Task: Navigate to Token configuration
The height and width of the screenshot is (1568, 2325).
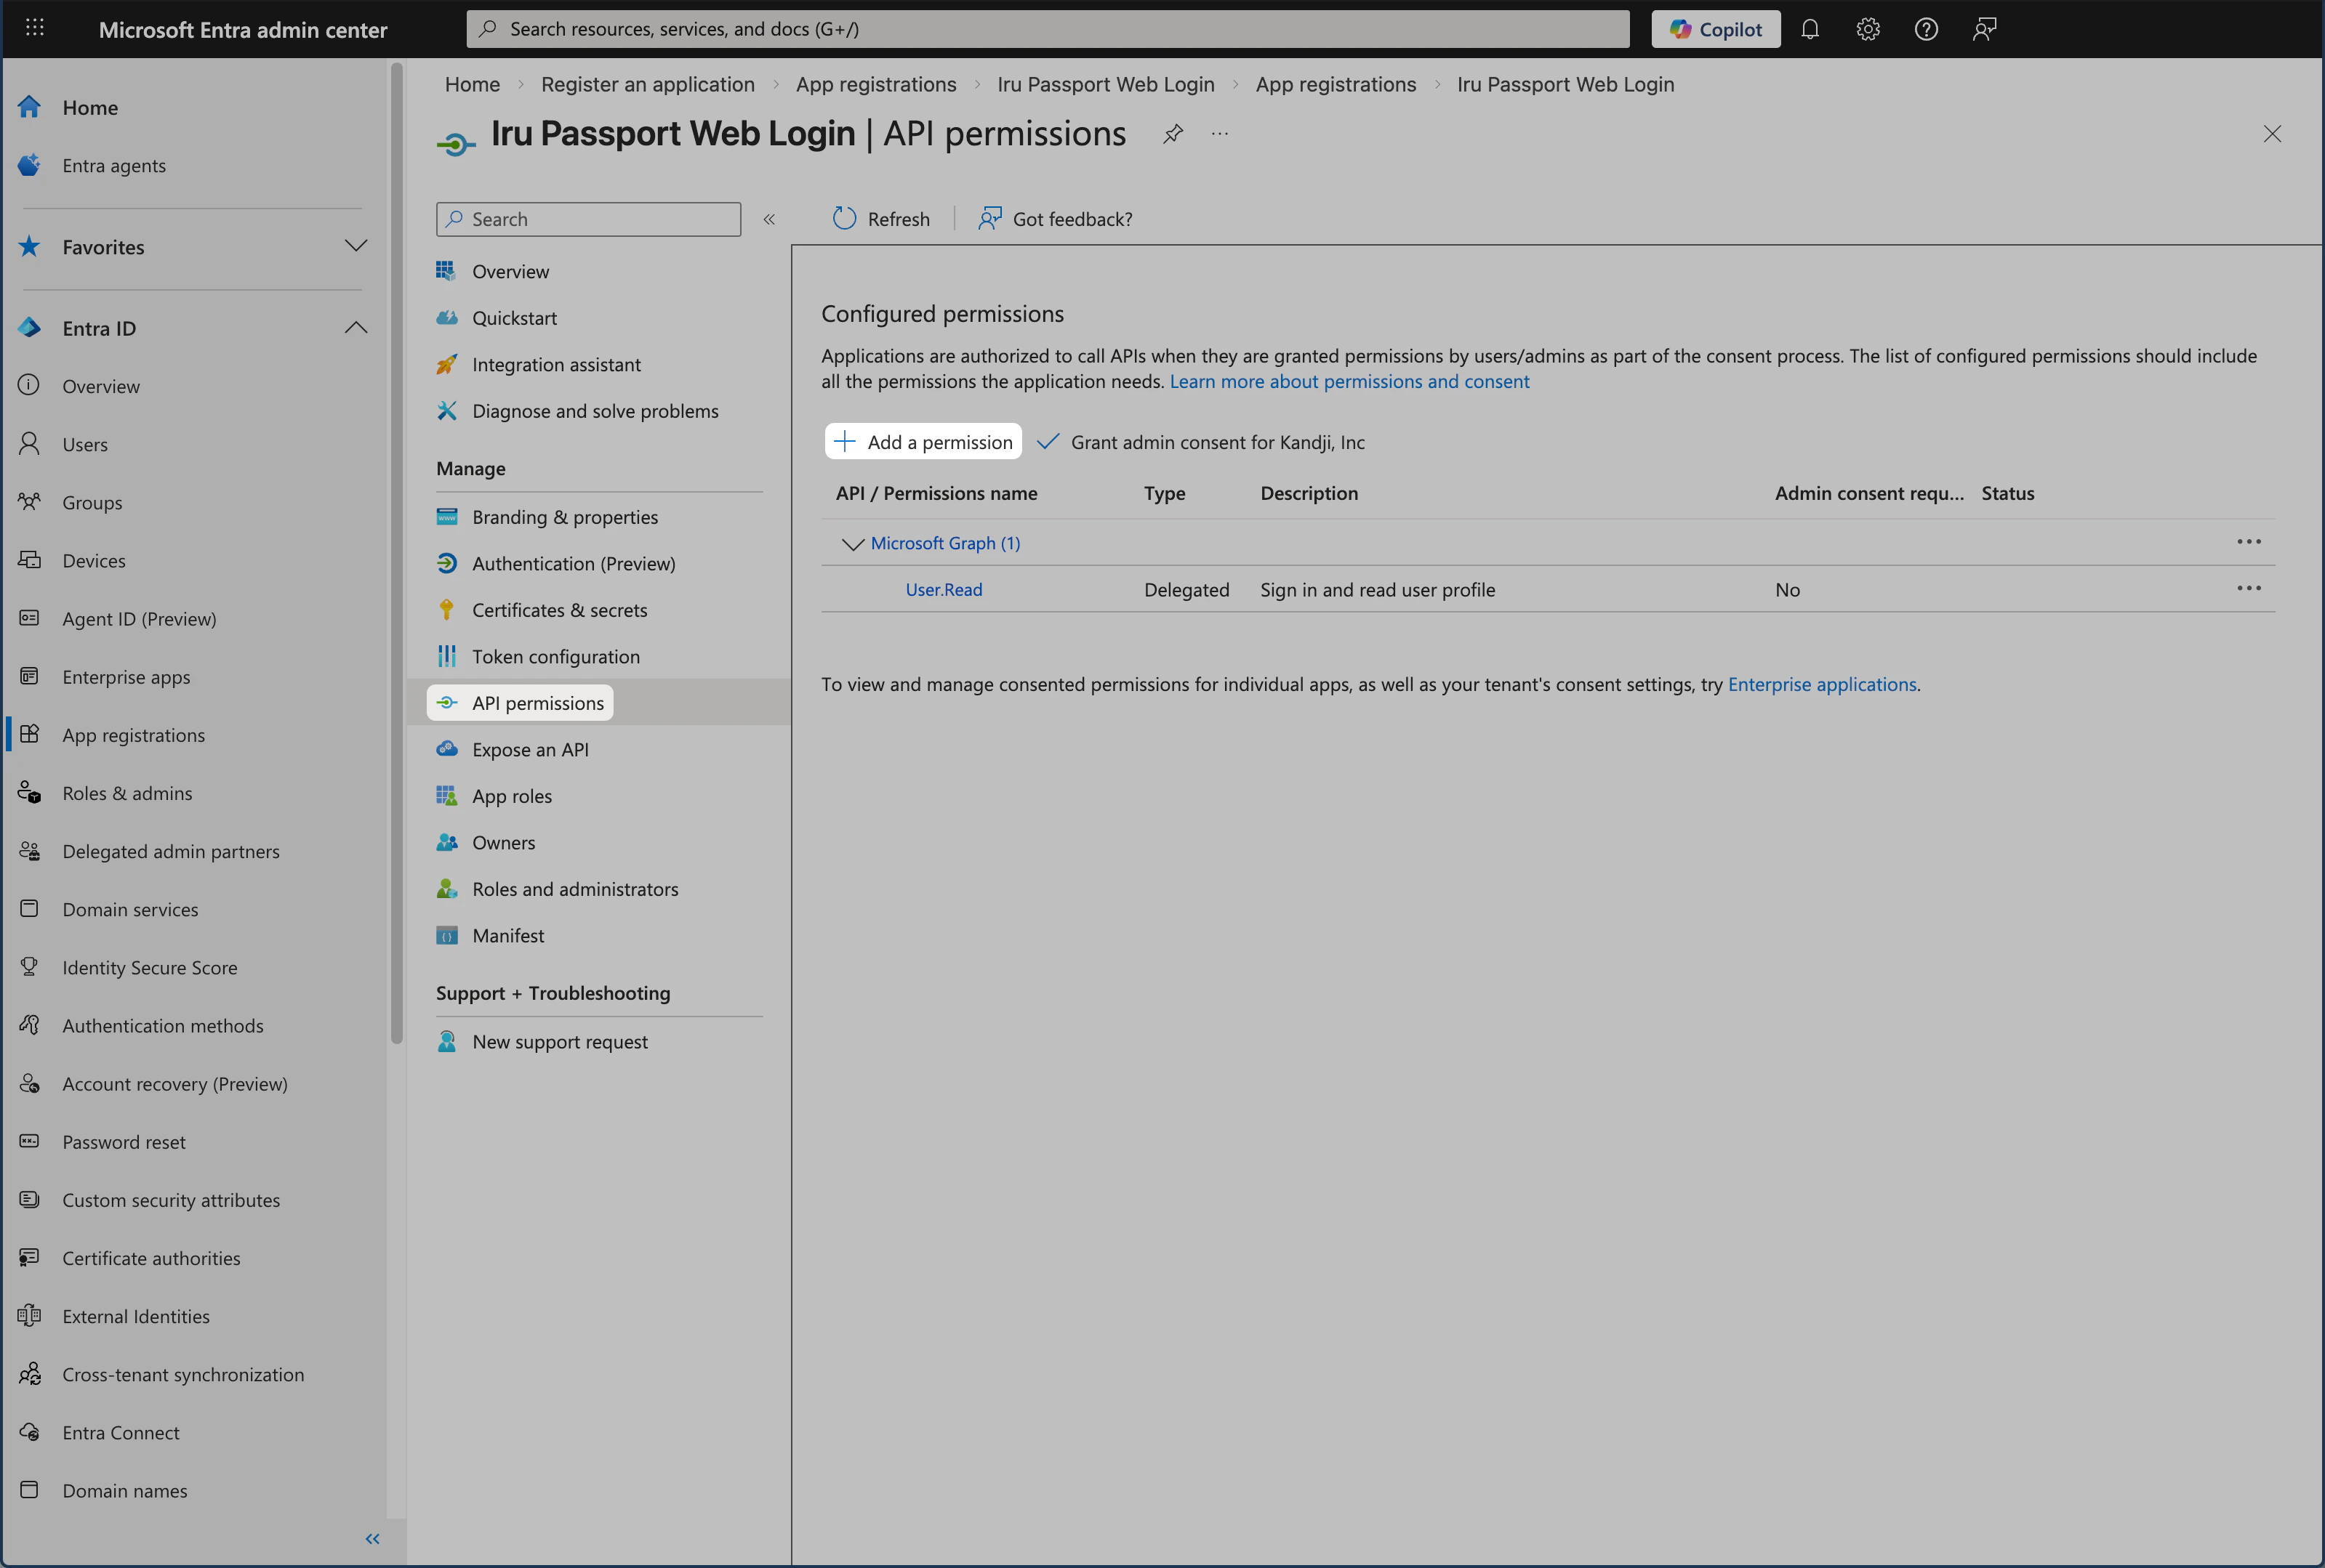Action: 556,656
